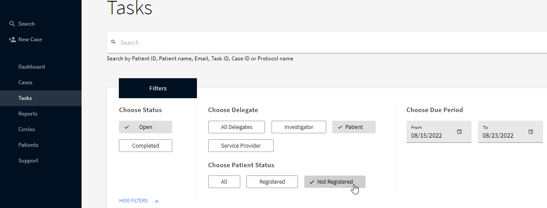Open the To date calendar icon
The width and height of the screenshot is (547, 208).
[531, 132]
